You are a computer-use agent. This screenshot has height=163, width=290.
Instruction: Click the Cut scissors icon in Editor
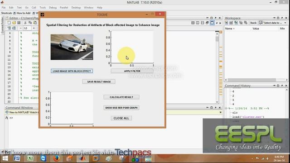[25, 23]
